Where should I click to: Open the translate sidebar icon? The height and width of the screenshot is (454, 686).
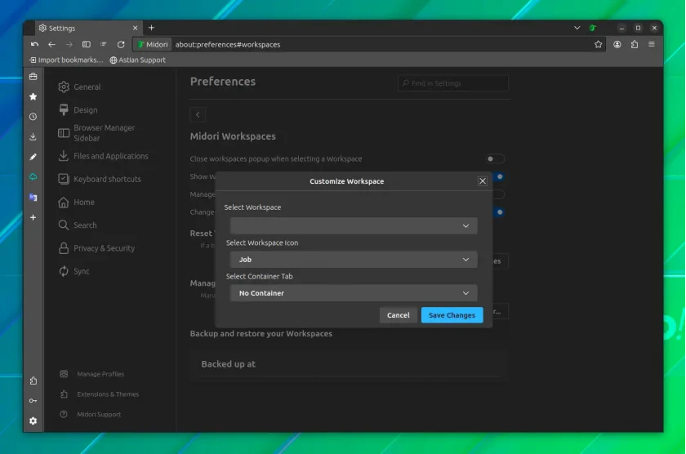(x=33, y=198)
